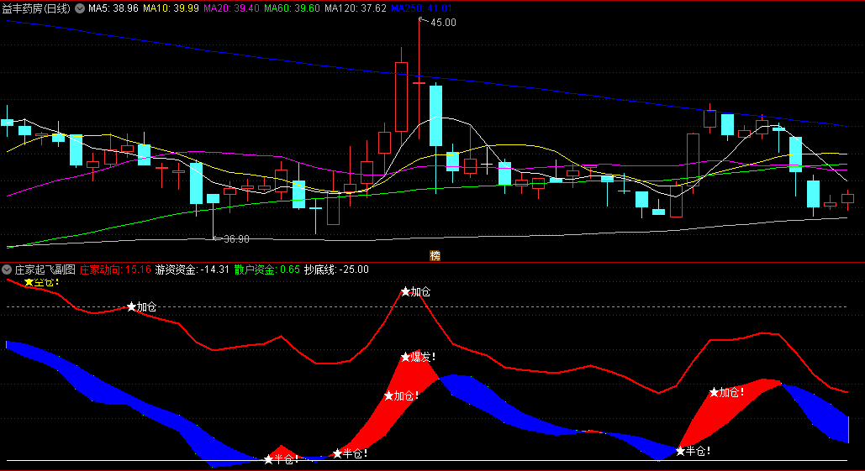Viewport: 865px width, 471px height.
Task: Click the 36.90 low price marker
Action: pyautogui.click(x=231, y=239)
